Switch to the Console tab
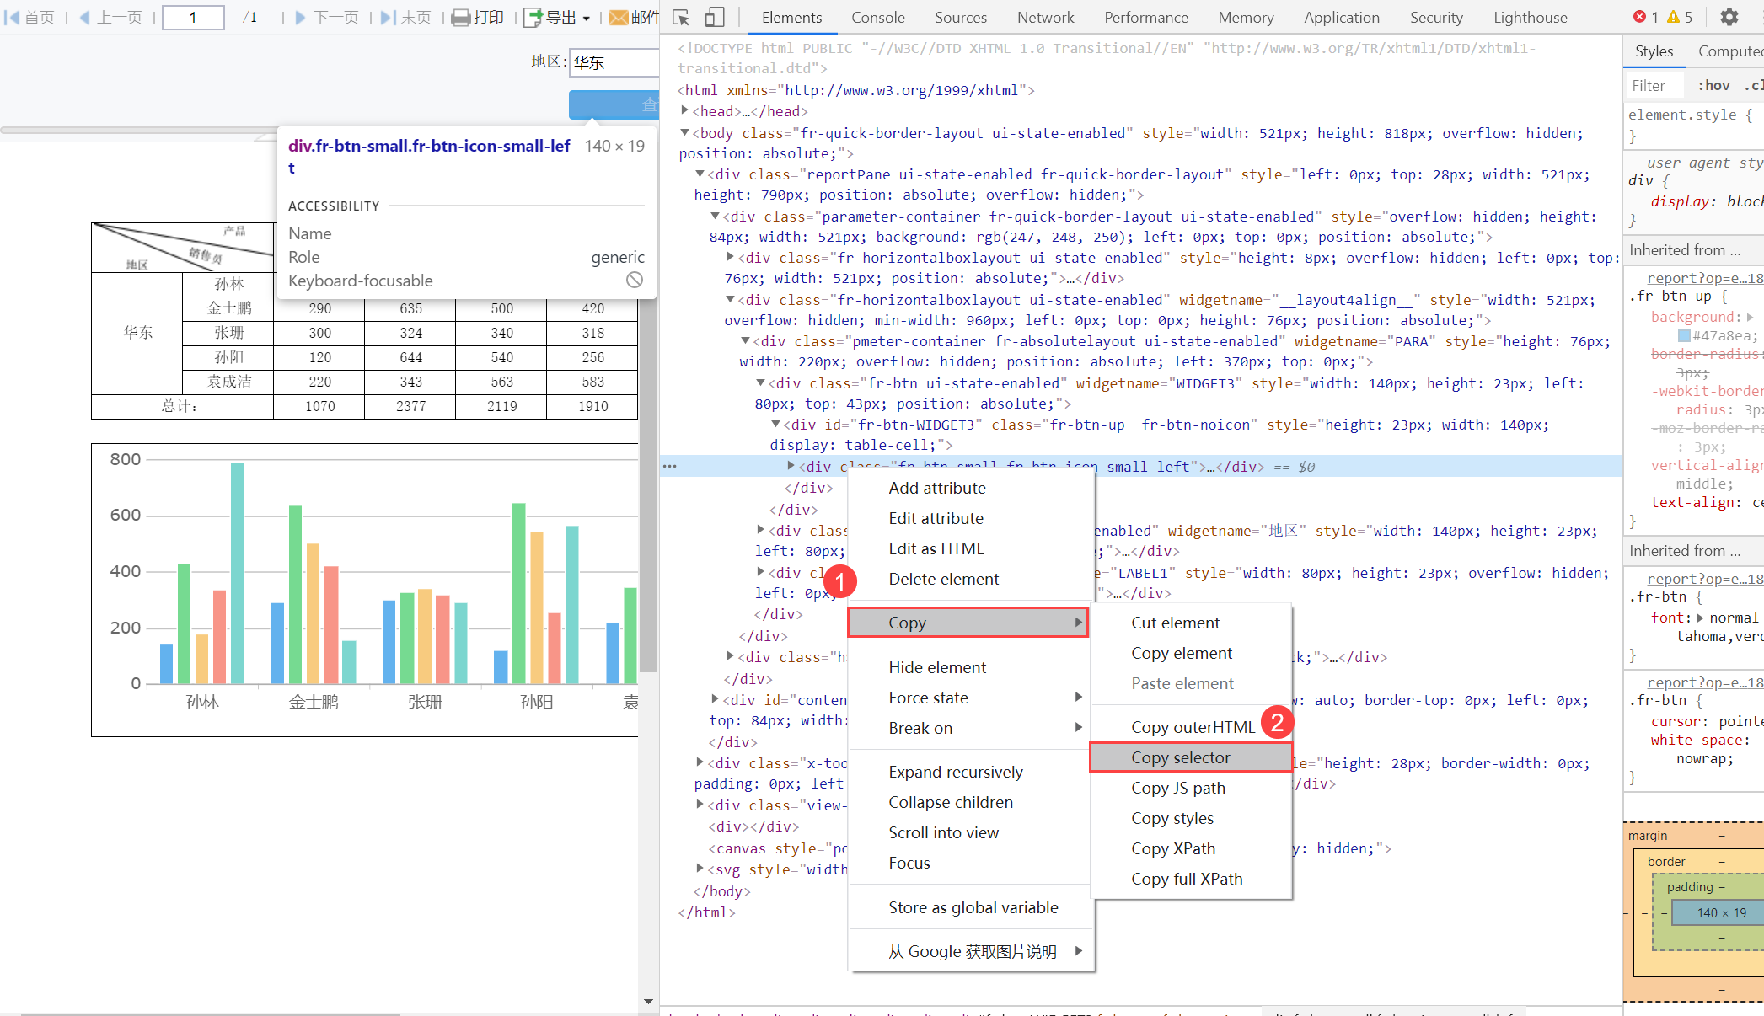 click(877, 18)
